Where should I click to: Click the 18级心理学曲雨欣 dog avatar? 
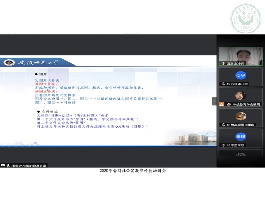coord(240,116)
